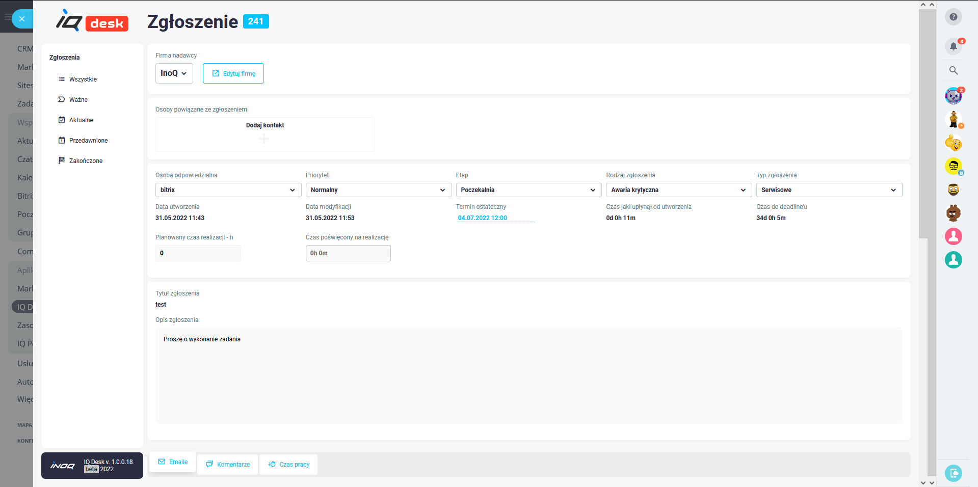Open the notifications bell icon
Screen dimensions: 978x487
coord(953,46)
